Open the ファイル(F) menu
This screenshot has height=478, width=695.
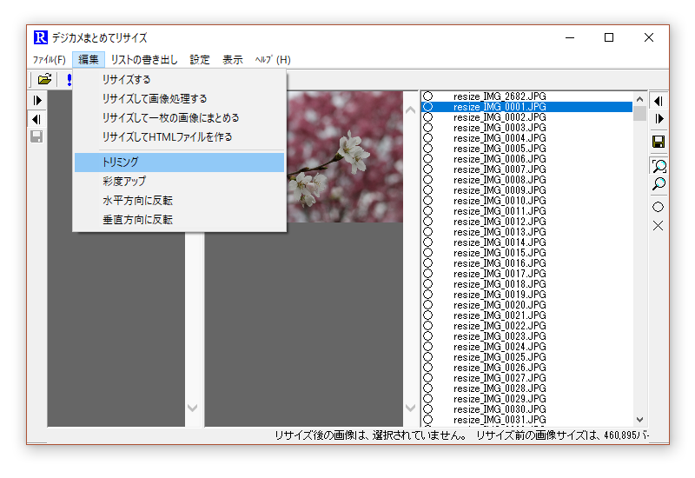click(x=50, y=59)
